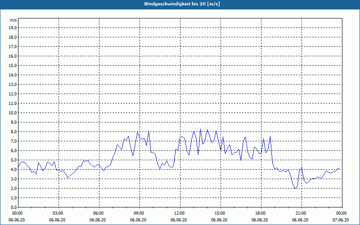Click the "6,0" y-axis value
360x225 pixels.
click(13, 151)
